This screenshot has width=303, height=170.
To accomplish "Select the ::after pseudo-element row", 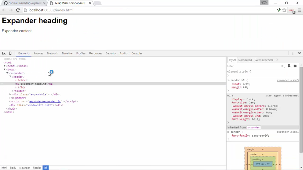I will [x=20, y=87].
